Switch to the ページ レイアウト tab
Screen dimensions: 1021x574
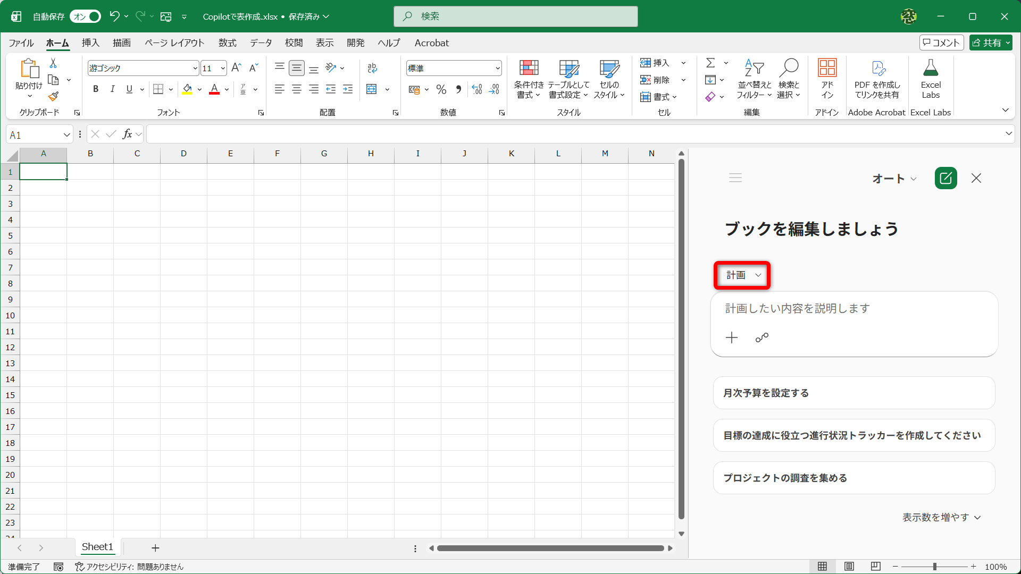tap(174, 43)
